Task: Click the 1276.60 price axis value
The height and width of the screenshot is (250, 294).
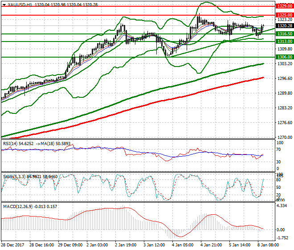Action: coord(285,123)
